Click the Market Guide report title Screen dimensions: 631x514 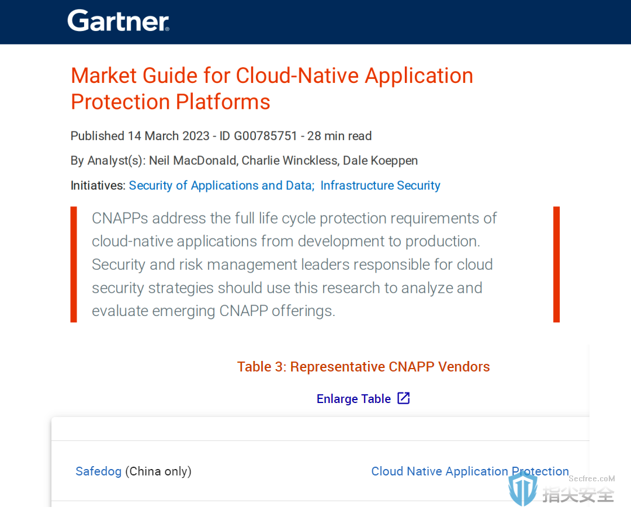point(272,88)
